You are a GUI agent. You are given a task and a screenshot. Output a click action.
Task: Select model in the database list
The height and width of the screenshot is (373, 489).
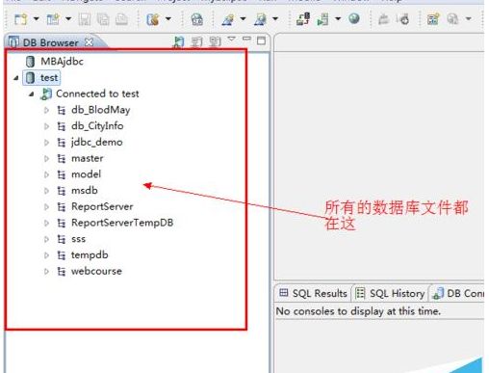(x=86, y=174)
